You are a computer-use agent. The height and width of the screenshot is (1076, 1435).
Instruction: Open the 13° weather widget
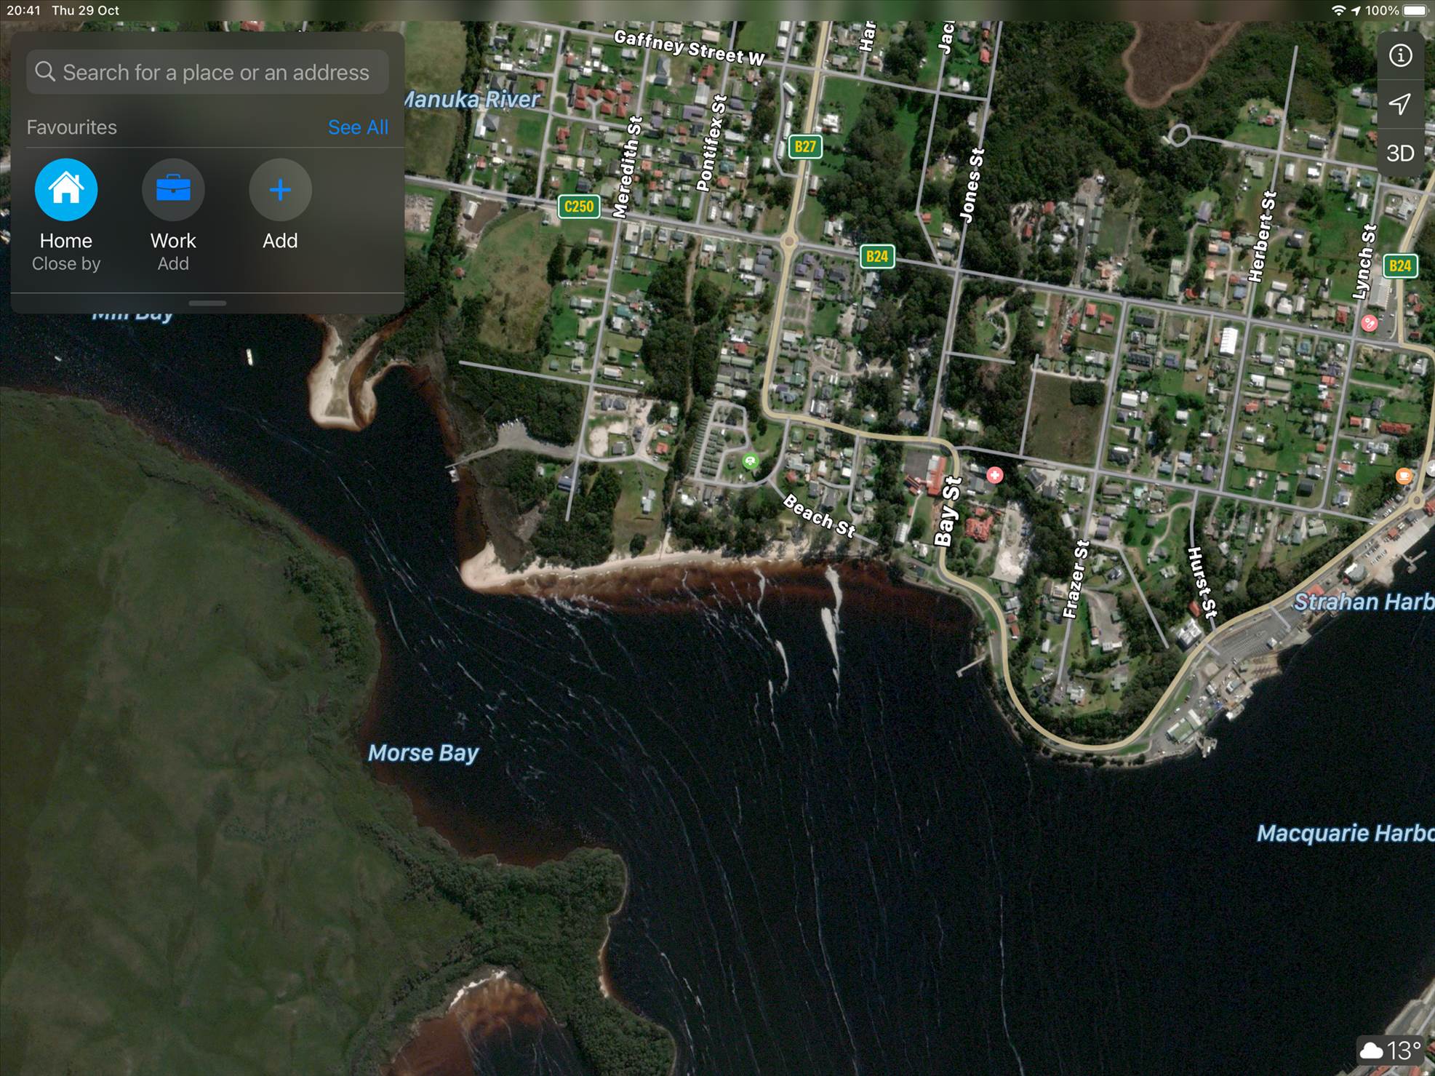[x=1391, y=1050]
